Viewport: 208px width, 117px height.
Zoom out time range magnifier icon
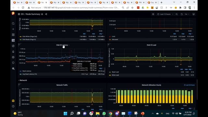coord(176,14)
